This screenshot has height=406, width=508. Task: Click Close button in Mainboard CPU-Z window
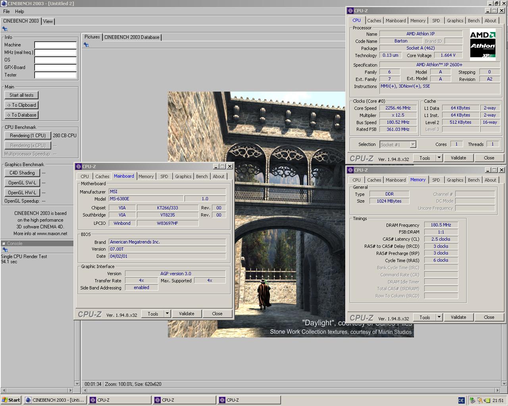click(x=217, y=314)
